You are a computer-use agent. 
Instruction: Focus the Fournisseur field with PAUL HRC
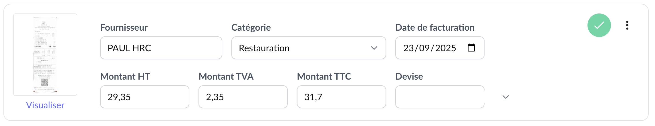coord(161,48)
